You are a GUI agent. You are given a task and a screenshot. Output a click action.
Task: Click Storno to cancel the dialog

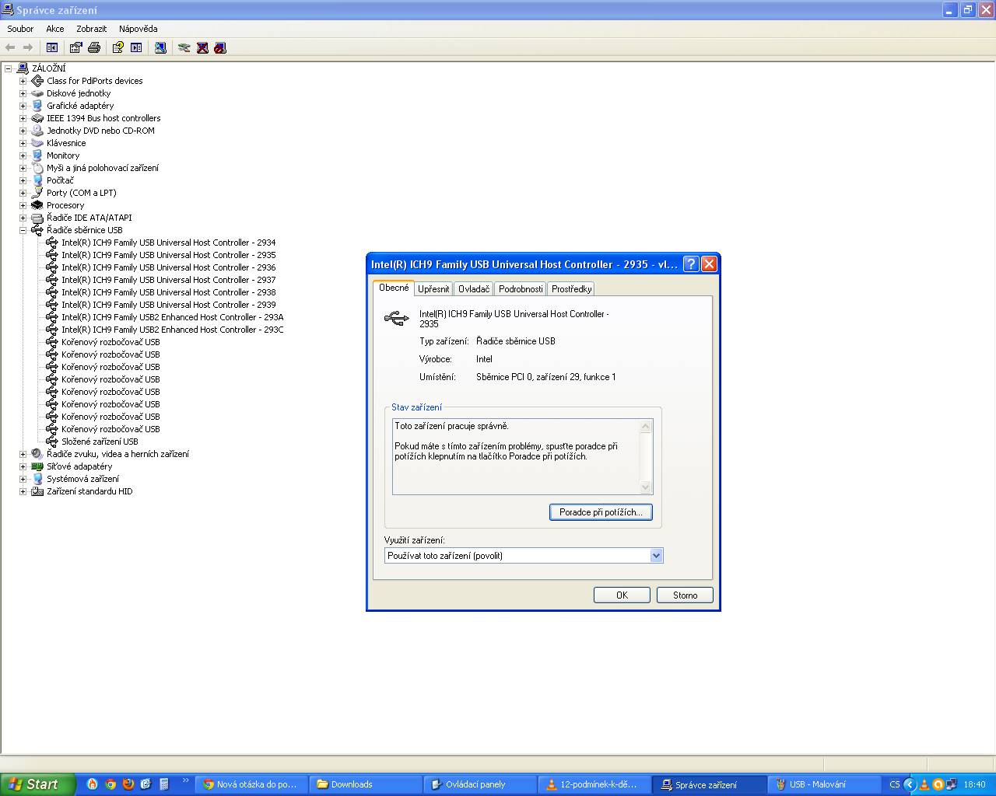pos(685,595)
